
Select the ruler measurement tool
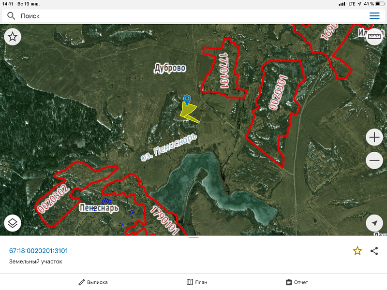(374, 37)
